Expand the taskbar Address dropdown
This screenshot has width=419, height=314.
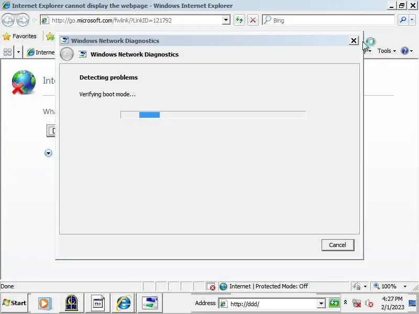(x=321, y=304)
